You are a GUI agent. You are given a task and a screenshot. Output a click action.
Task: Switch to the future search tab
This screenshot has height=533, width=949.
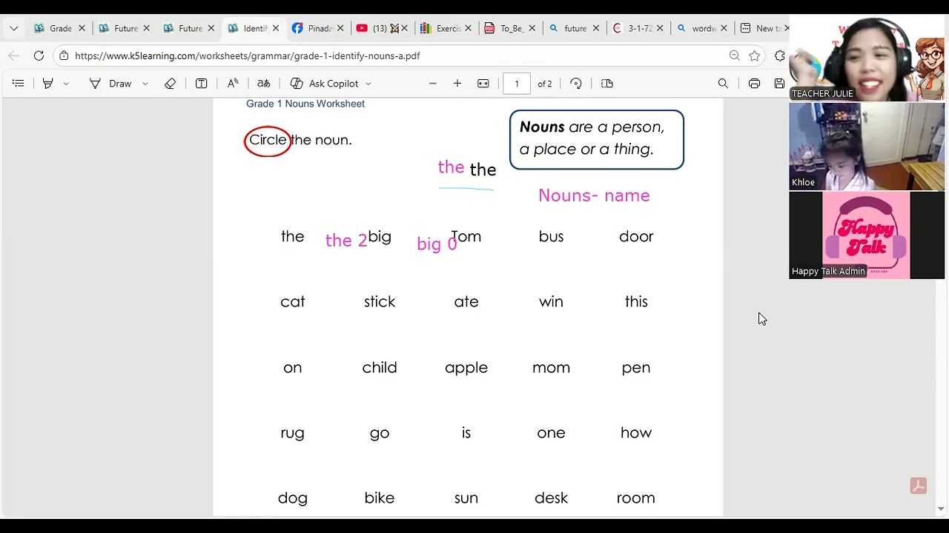pyautogui.click(x=568, y=28)
